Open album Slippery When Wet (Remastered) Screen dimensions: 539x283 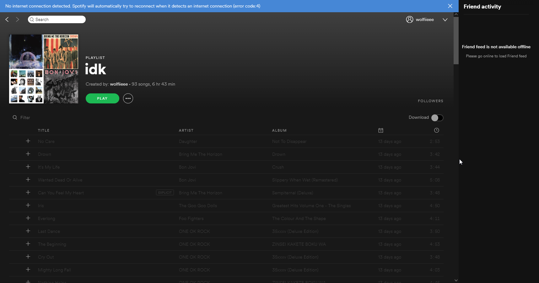coord(305,180)
